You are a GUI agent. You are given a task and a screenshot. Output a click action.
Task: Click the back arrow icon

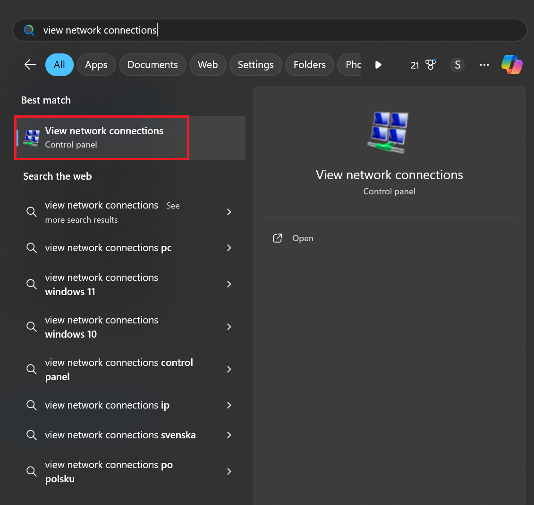[x=30, y=65]
